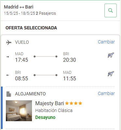Click the airplane icon beside VUELO
This screenshot has height=130, width=121.
(9, 42)
